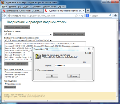Reload the page with refresh icon

click(x=82, y=16)
